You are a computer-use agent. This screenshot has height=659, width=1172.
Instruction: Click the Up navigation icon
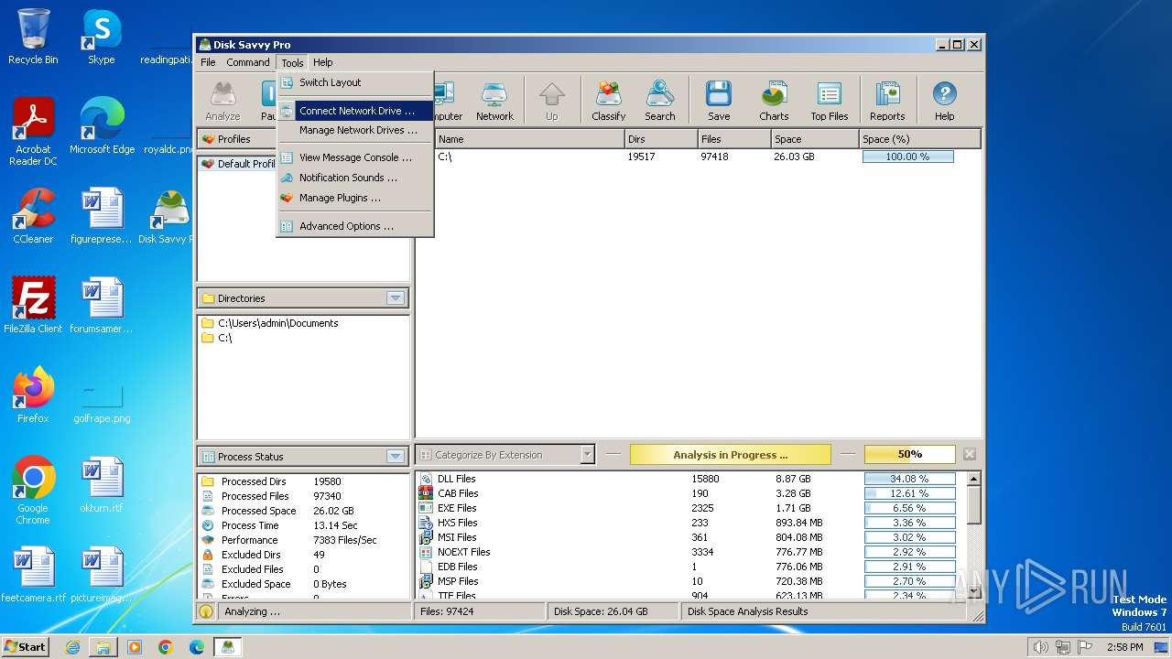click(x=551, y=101)
